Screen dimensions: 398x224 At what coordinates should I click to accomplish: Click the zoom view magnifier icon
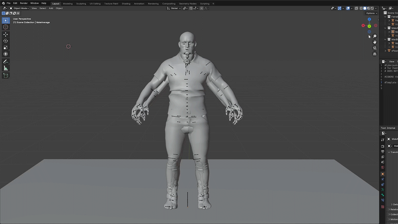pyautogui.click(x=375, y=36)
